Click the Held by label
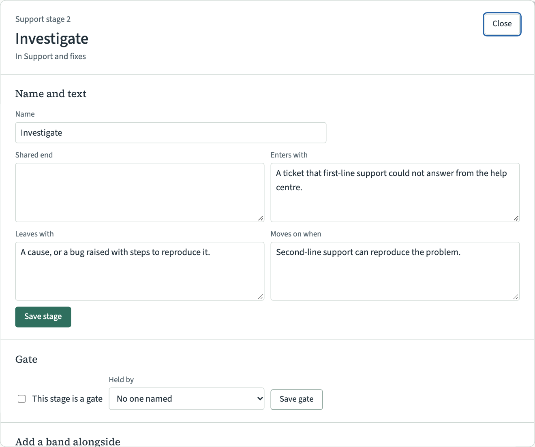535x447 pixels. pyautogui.click(x=121, y=379)
